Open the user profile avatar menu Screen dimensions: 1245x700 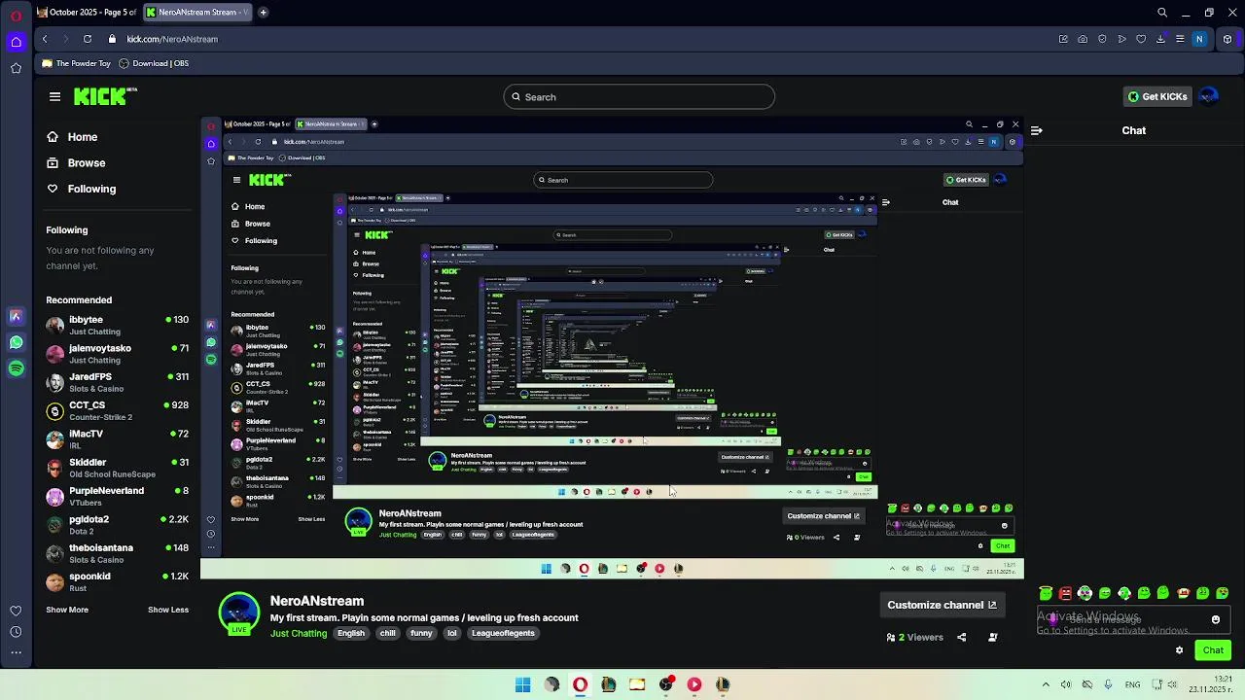(1209, 96)
